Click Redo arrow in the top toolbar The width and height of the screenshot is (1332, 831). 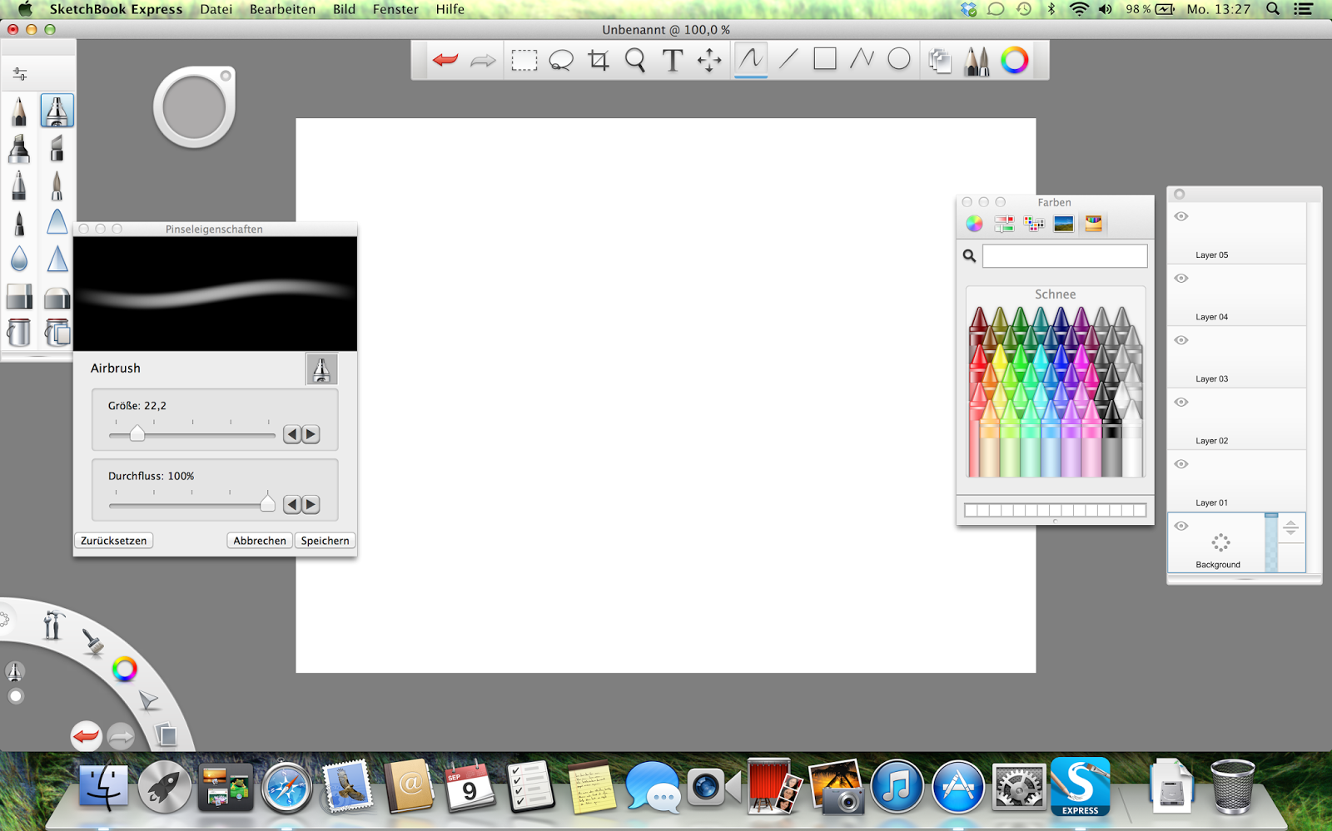tap(483, 60)
